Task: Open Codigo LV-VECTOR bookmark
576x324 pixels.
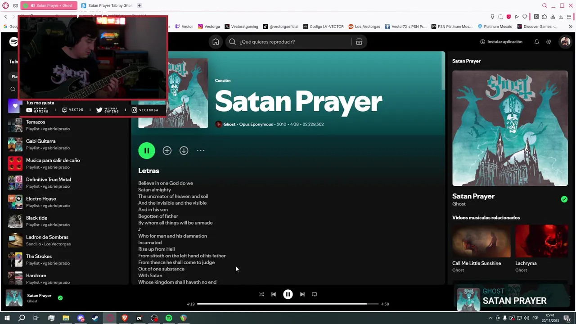Action: click(x=324, y=27)
